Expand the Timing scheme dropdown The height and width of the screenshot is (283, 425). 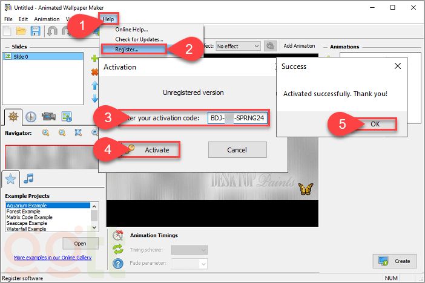(x=189, y=250)
